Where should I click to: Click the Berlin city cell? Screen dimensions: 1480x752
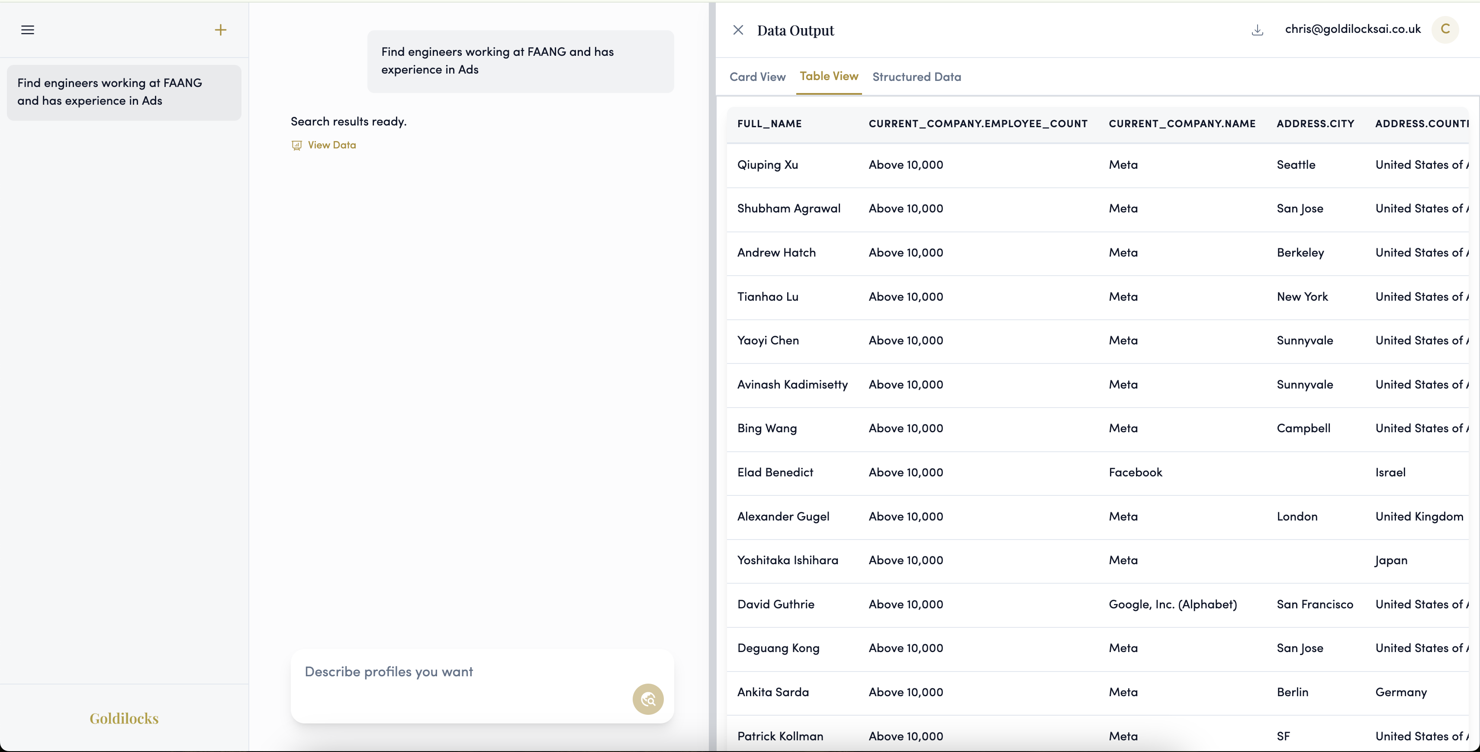pyautogui.click(x=1292, y=692)
